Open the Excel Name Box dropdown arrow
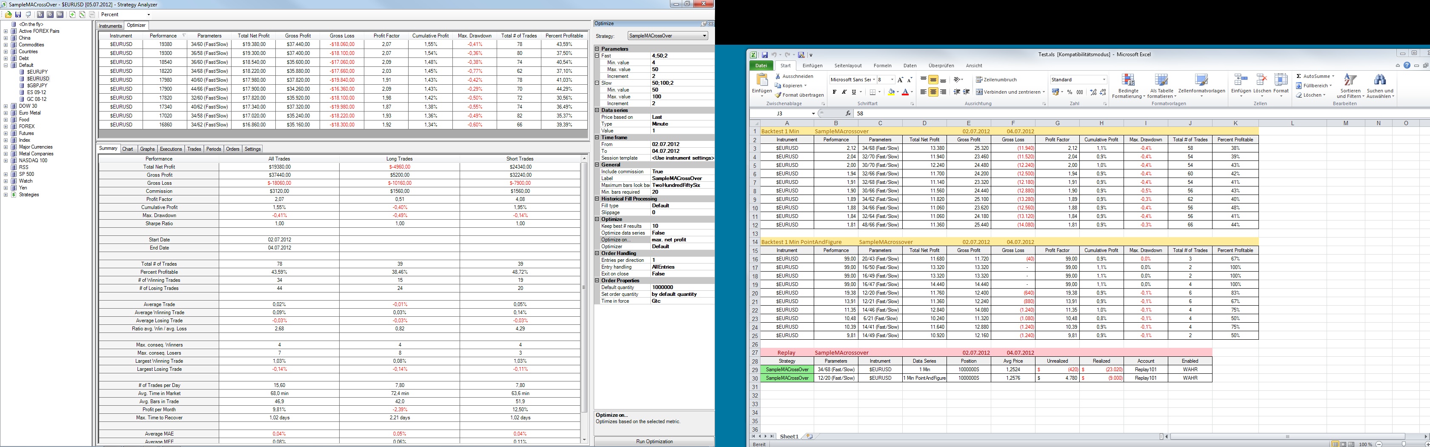The height and width of the screenshot is (447, 1430). click(x=813, y=113)
